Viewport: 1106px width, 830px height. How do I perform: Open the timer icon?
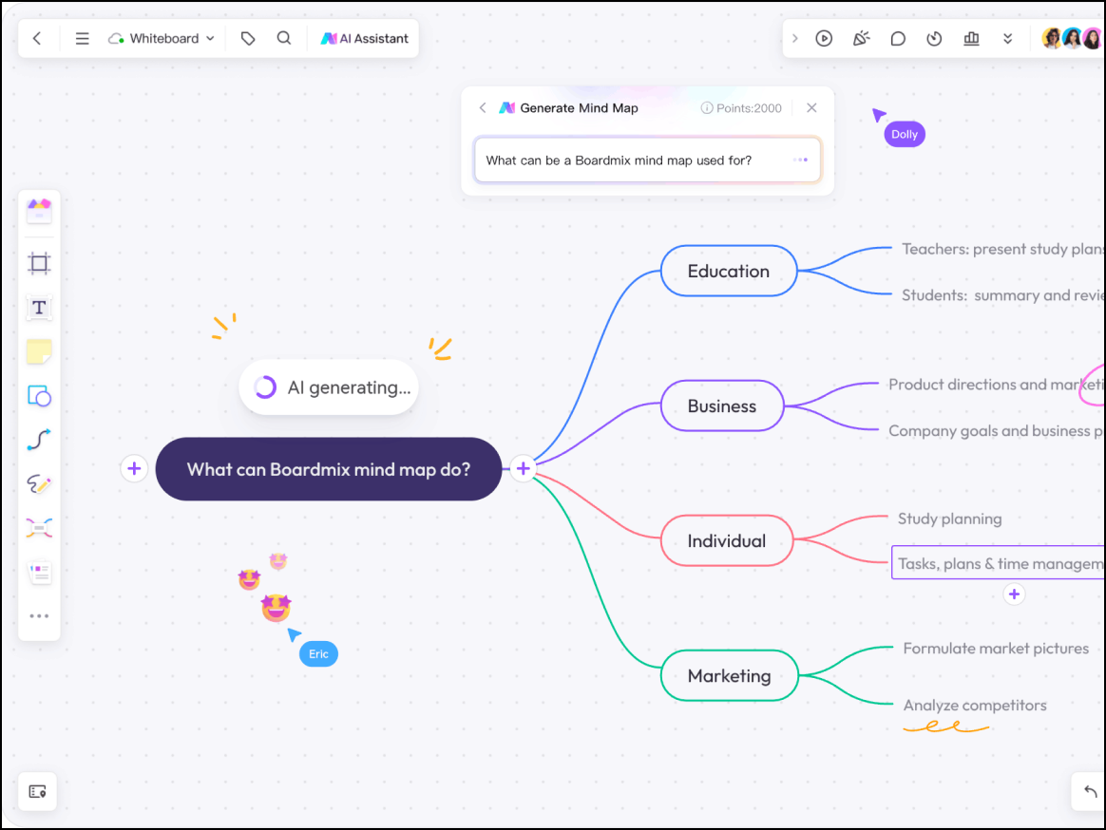[x=934, y=38]
